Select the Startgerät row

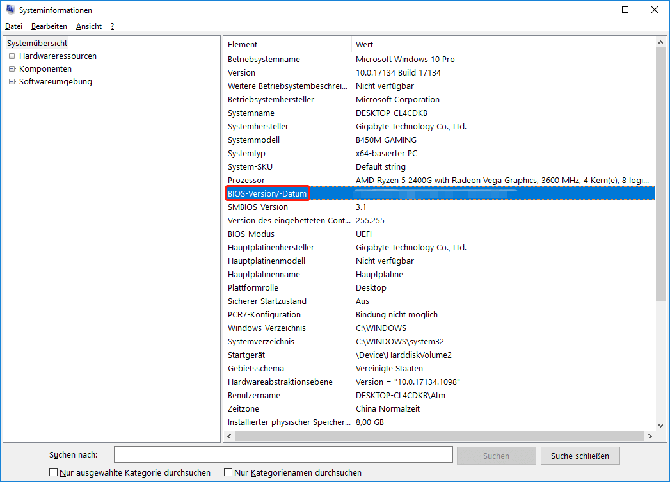(x=440, y=355)
